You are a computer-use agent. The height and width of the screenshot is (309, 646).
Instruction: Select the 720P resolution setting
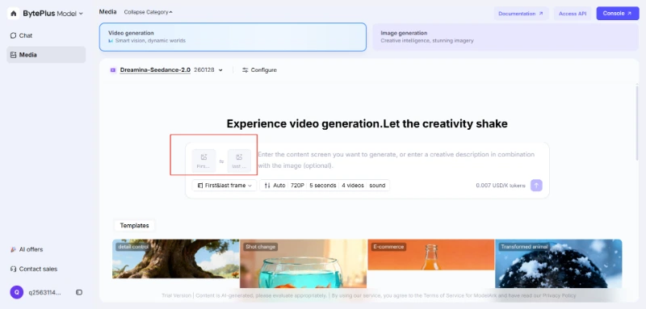297,186
